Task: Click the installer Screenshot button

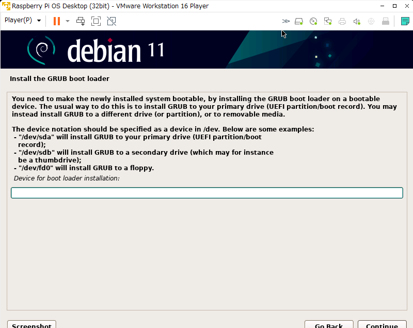Action: [31, 324]
